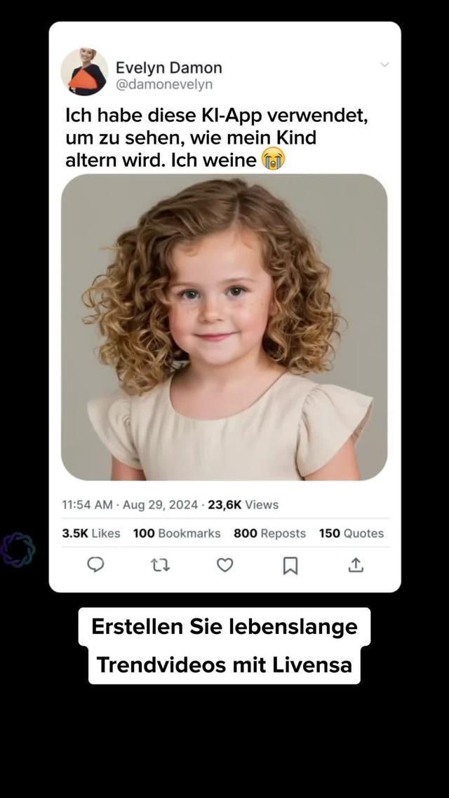Click the "Trendvideos mit Livensa" caption
The width and height of the screenshot is (449, 798).
pyautogui.click(x=224, y=665)
